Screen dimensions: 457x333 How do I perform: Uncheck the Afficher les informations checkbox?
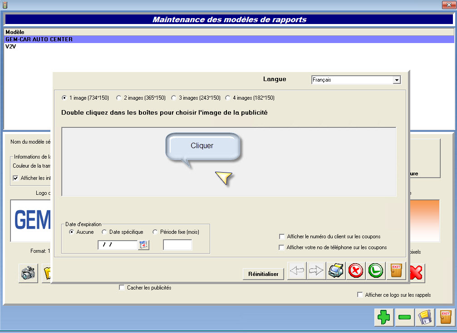(x=15, y=178)
